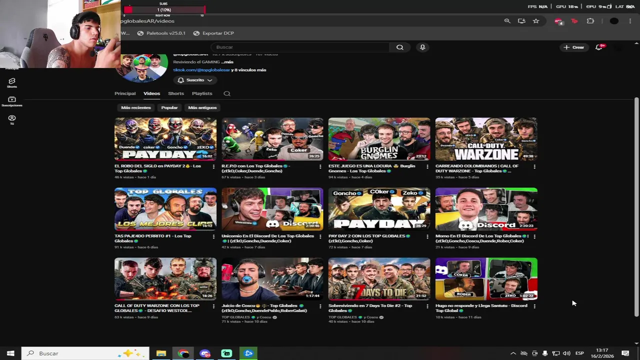640x360 pixels.
Task: Click the browser address bar URL
Action: 147,21
